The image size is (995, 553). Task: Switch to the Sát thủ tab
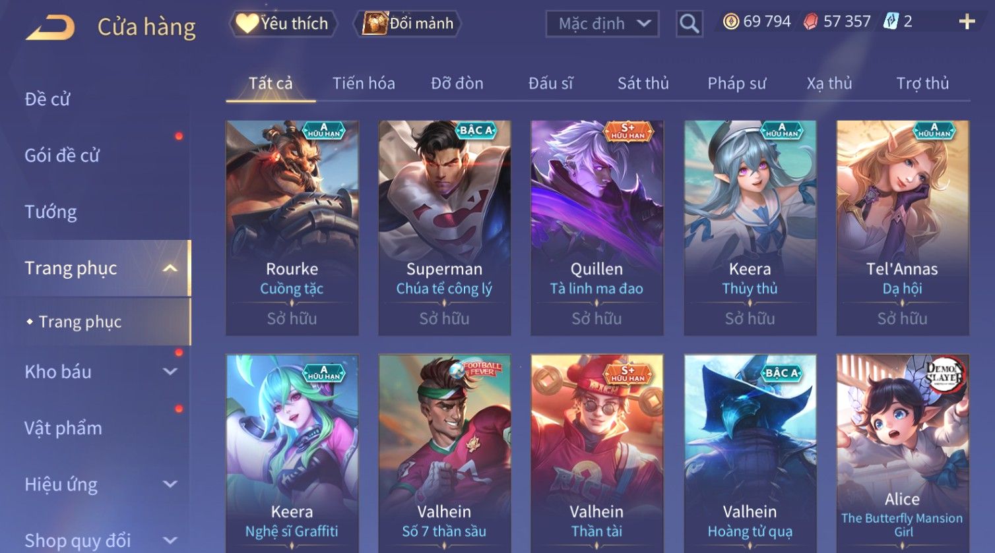click(x=643, y=84)
